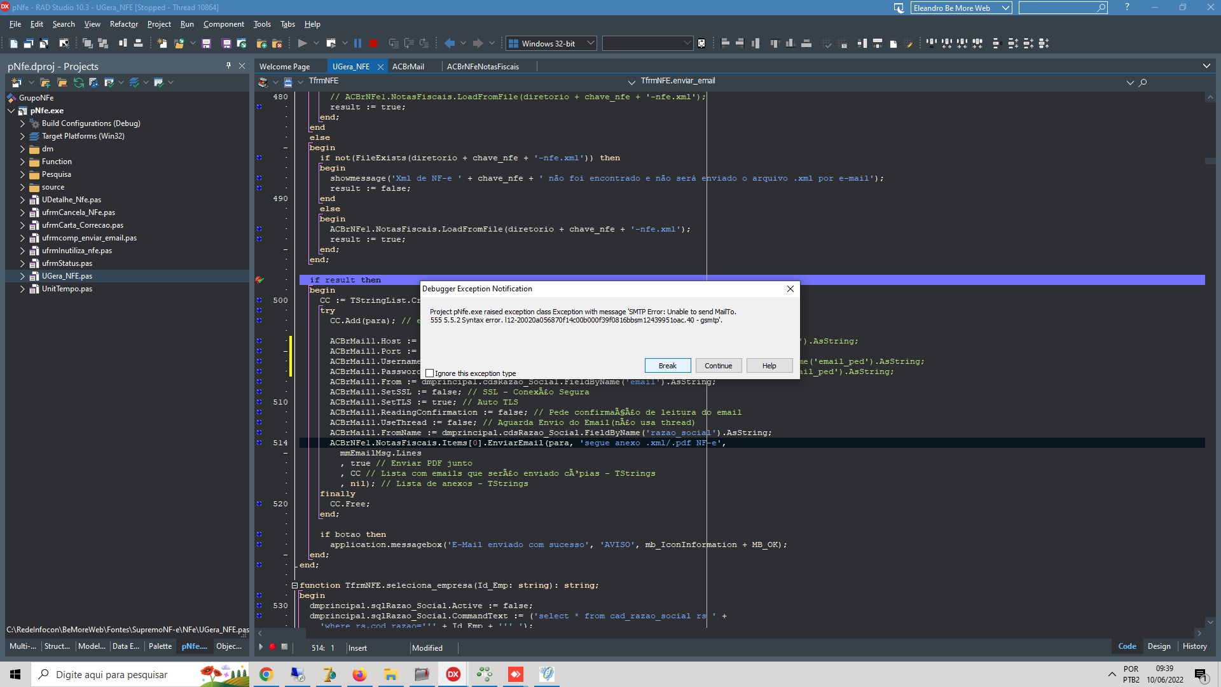The height and width of the screenshot is (687, 1221).
Task: Click the Firefox icon in taskbar
Action: (360, 674)
